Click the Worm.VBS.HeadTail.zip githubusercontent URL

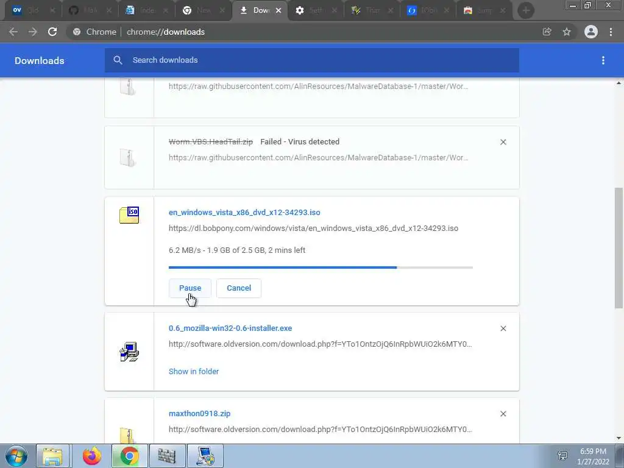pos(318,158)
